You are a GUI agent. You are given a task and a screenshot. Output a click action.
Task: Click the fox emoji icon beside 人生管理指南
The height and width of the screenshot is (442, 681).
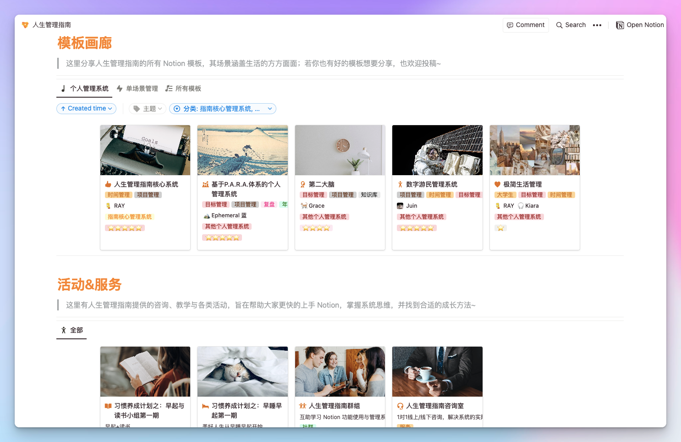25,25
